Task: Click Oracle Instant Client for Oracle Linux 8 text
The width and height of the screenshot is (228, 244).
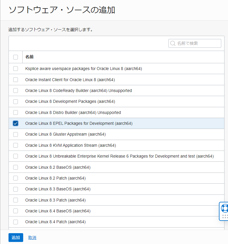Action: pyautogui.click(x=70, y=80)
